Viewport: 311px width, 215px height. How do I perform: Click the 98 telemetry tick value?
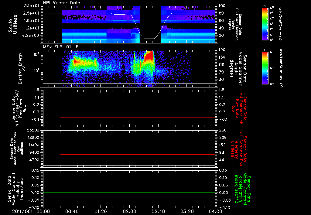coord(221,152)
